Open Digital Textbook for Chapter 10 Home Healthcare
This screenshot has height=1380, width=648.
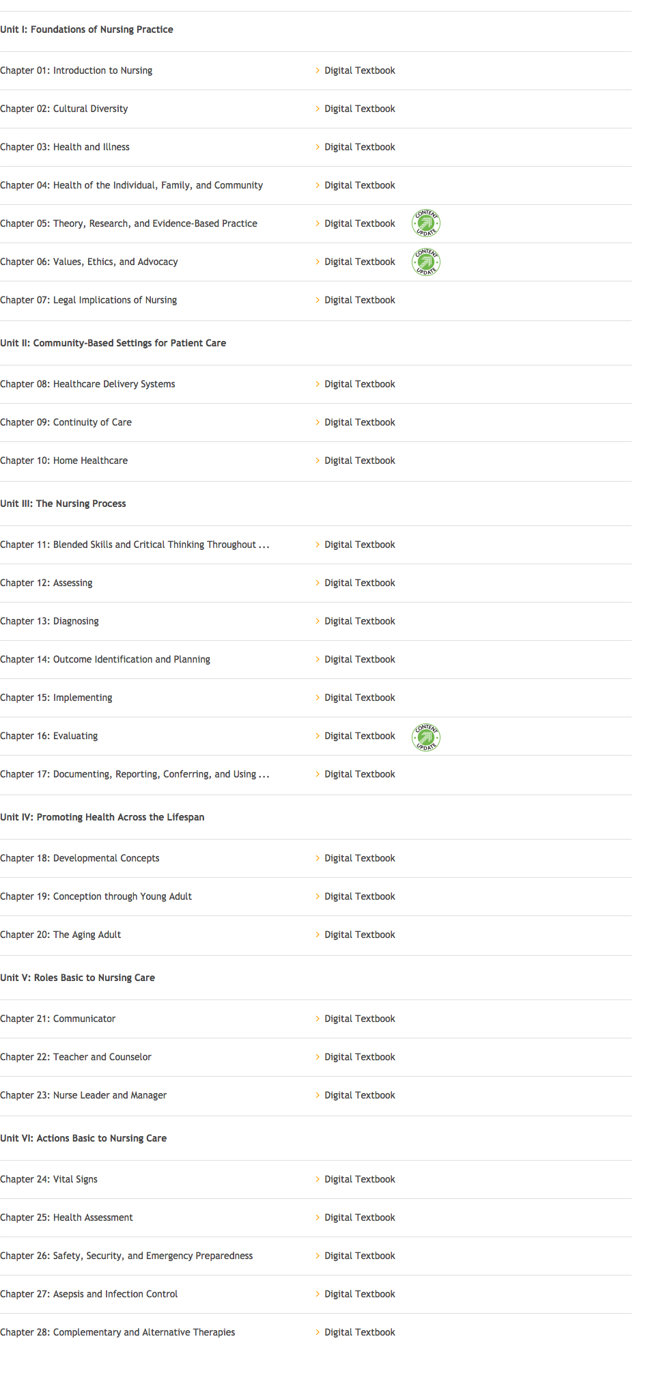click(x=359, y=460)
